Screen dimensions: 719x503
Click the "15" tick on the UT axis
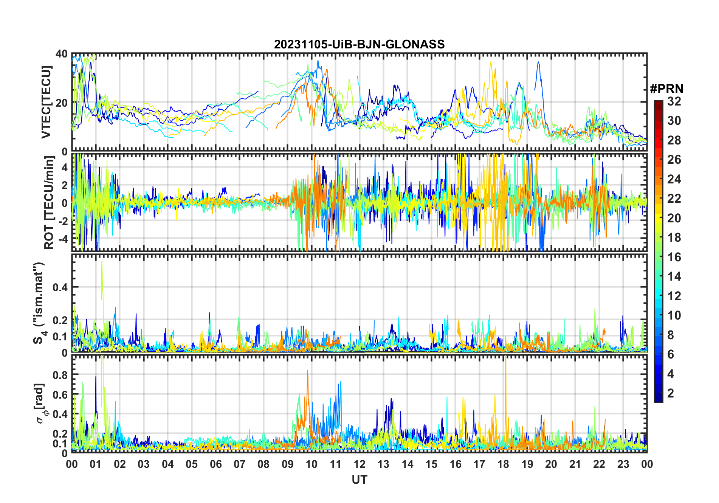click(431, 464)
